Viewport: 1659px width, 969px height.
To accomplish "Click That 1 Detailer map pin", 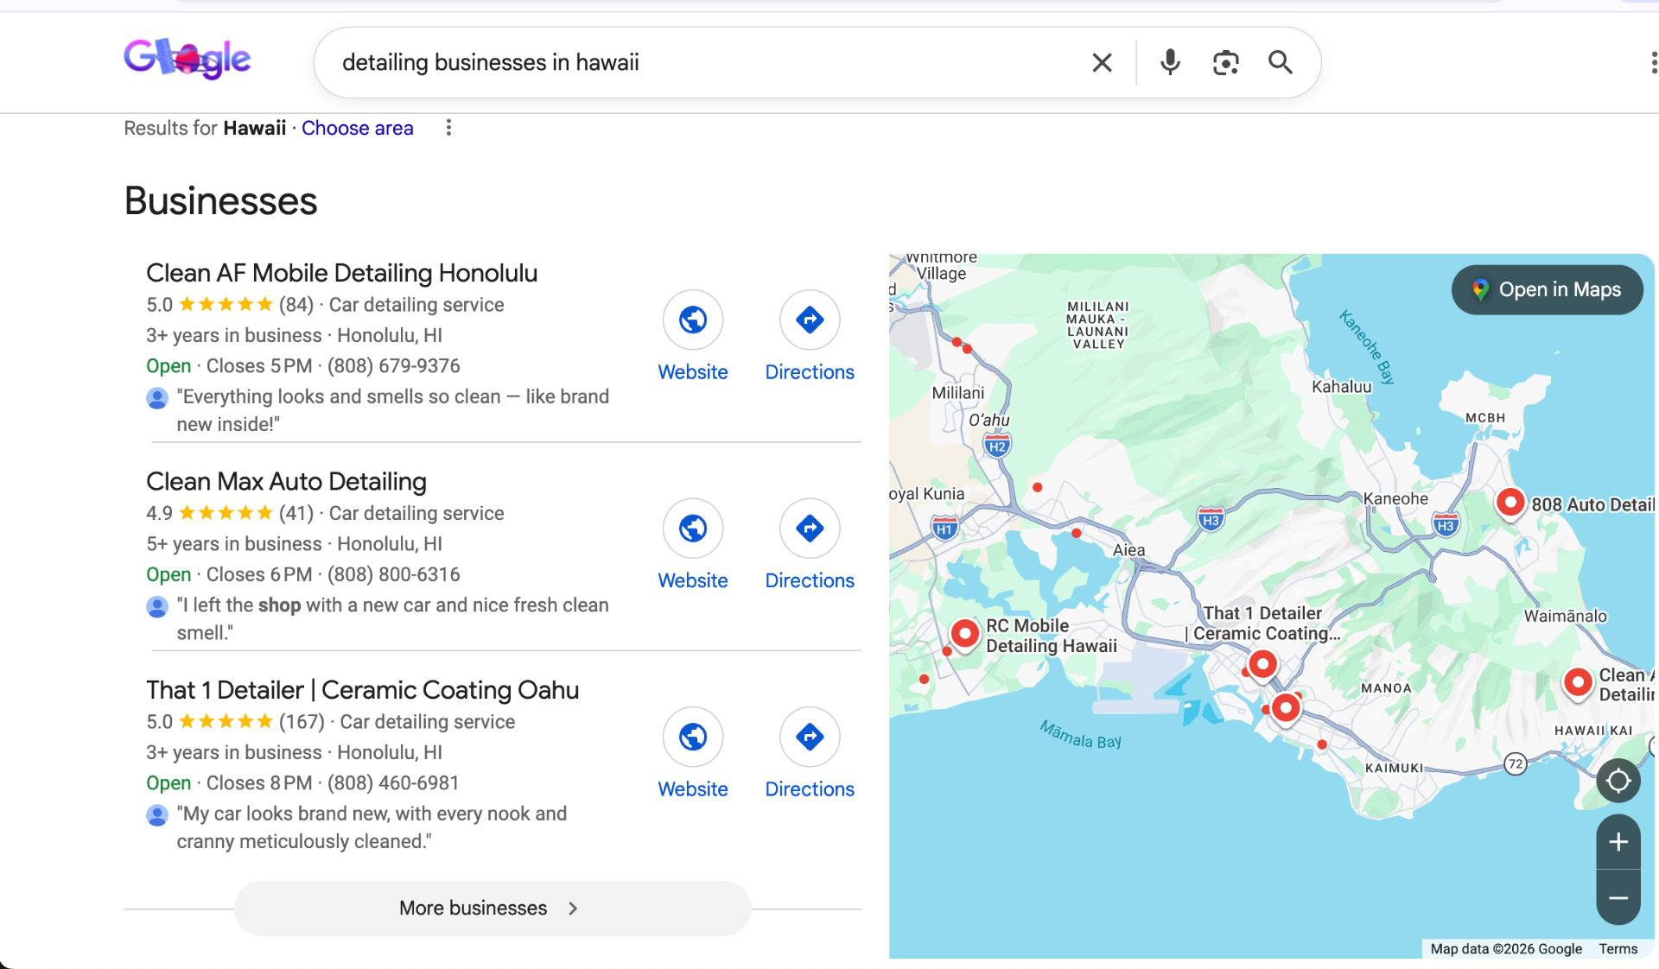I will pos(1262,664).
